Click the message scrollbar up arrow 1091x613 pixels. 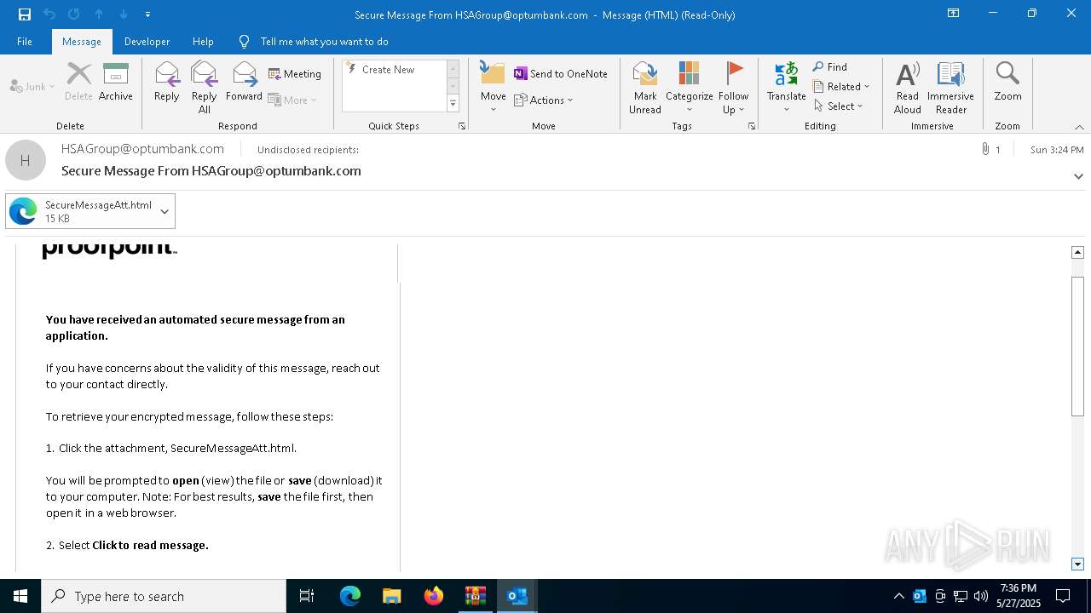click(x=1077, y=252)
